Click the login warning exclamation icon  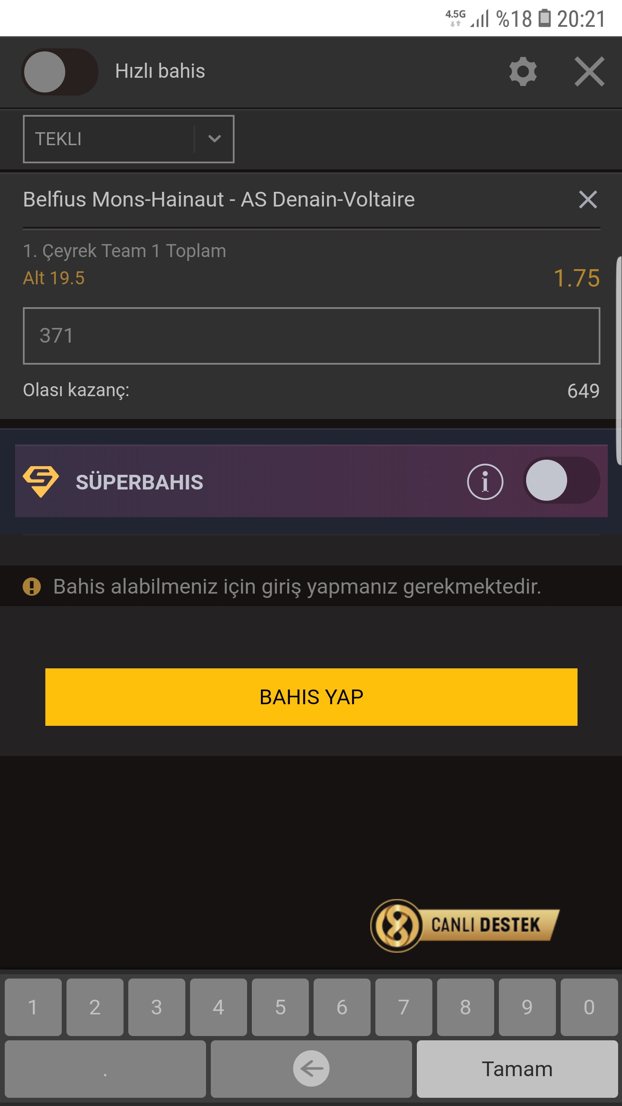[x=32, y=587]
